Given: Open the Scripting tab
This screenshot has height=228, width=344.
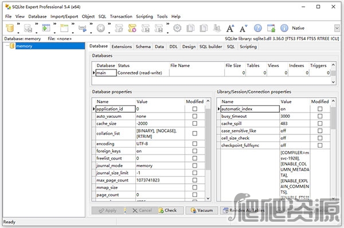Looking at the screenshot, I should point(248,47).
